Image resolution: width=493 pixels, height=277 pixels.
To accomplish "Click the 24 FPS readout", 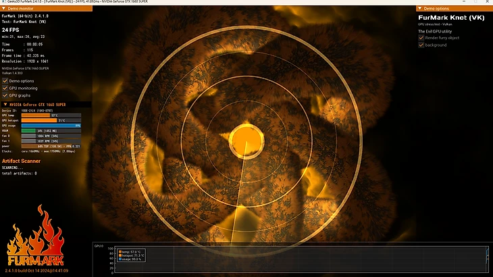I will (x=10, y=30).
